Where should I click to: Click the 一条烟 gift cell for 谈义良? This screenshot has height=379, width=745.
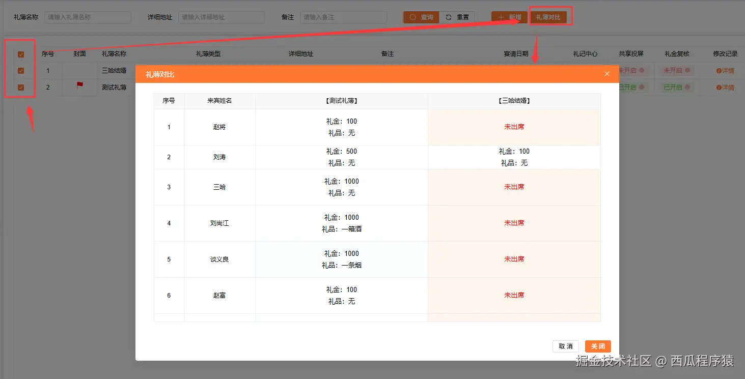(342, 259)
